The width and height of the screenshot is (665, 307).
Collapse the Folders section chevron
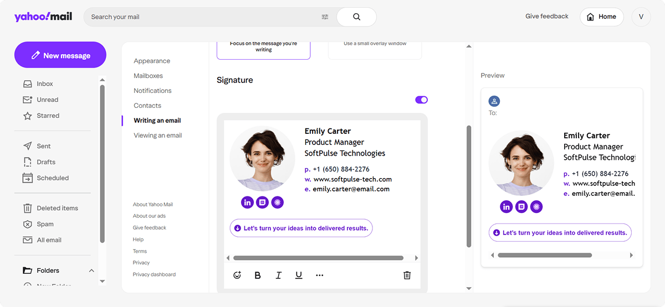(x=91, y=271)
